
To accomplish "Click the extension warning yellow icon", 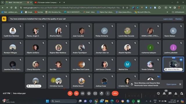I will coord(4,19).
